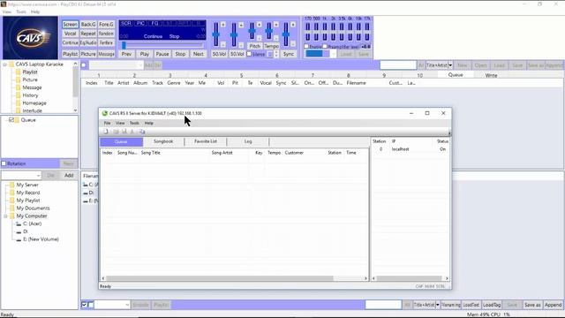Viewport: 565px width, 318px height.
Task: Click the CAVS RS II Server title icon
Action: tap(105, 113)
